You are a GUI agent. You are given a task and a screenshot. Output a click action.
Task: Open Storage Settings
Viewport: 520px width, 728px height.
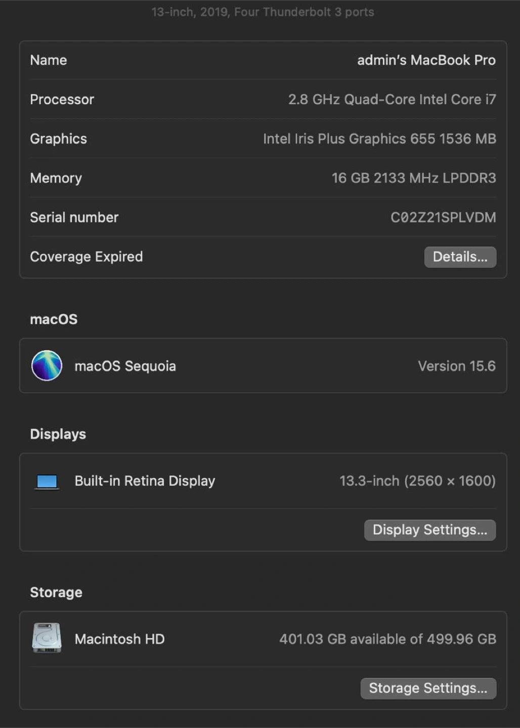428,688
